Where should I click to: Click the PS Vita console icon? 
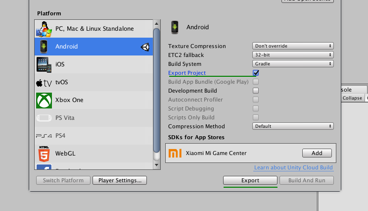point(44,118)
